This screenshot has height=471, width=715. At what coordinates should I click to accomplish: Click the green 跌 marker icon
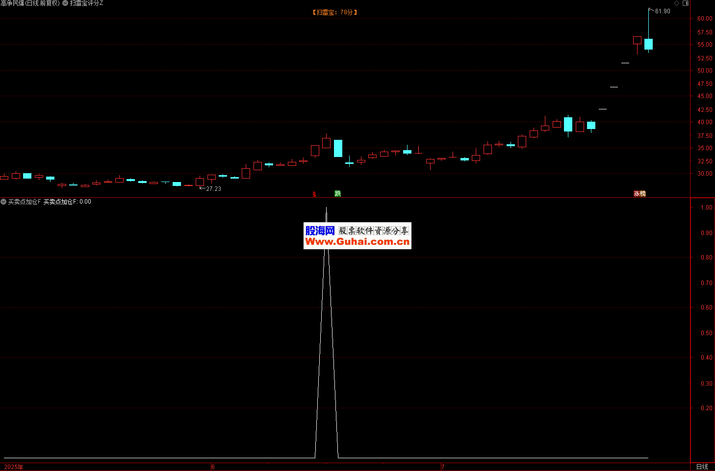338,194
